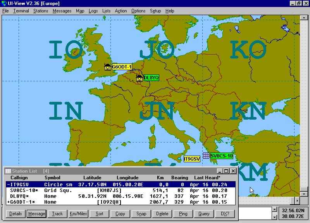Toggle Km/Miles units button
The image size is (310, 223).
click(78, 214)
